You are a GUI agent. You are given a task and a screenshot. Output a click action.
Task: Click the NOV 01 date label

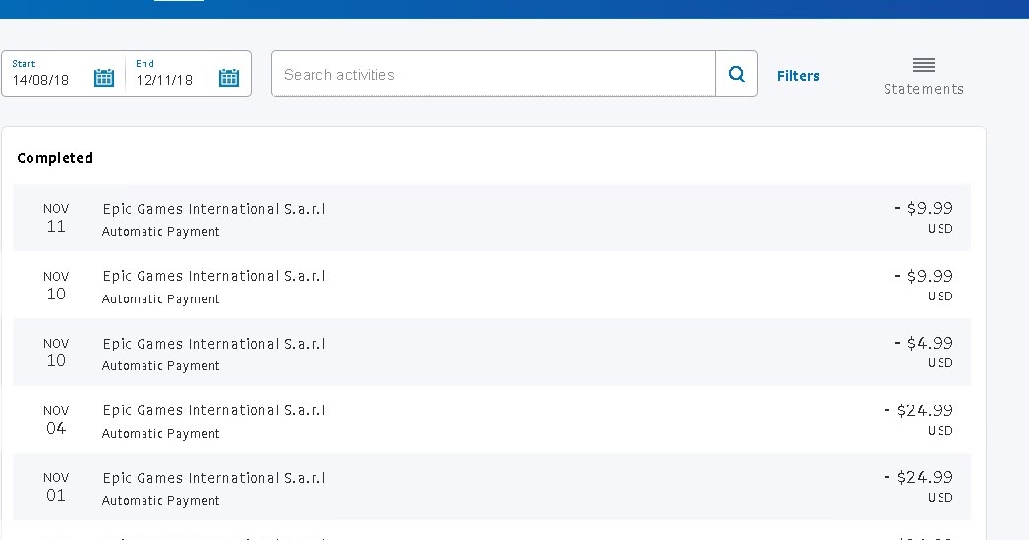[x=56, y=487]
